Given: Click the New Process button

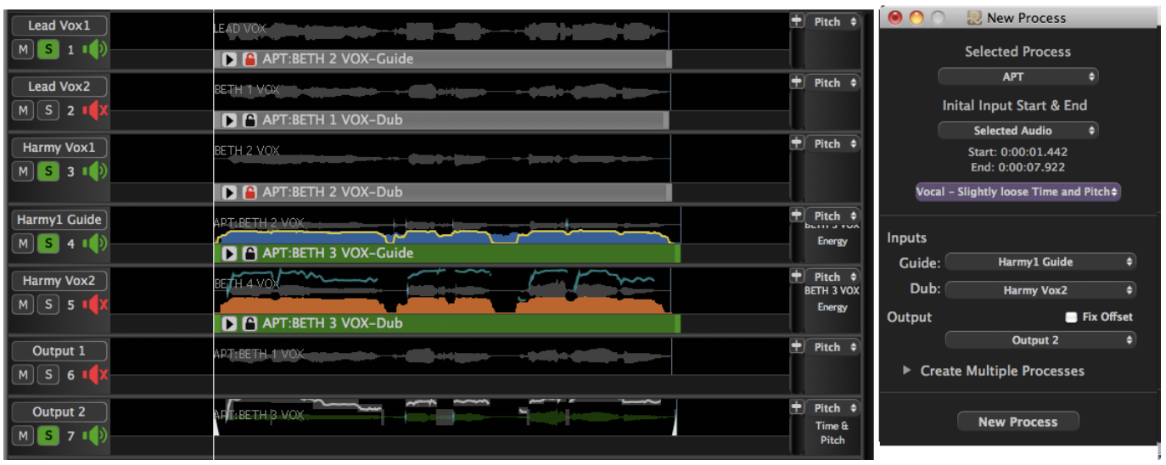Looking at the screenshot, I should [1017, 422].
